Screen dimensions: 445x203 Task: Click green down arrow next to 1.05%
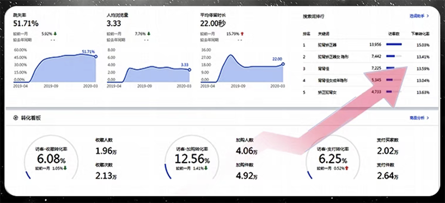click(65, 168)
